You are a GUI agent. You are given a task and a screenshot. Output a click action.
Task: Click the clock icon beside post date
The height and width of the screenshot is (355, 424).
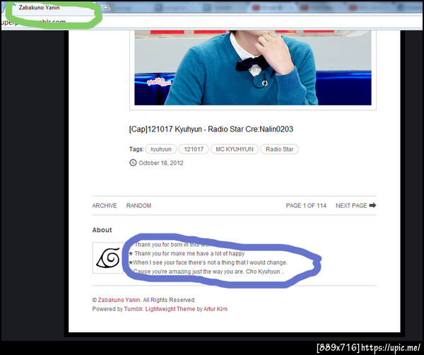pyautogui.click(x=133, y=163)
